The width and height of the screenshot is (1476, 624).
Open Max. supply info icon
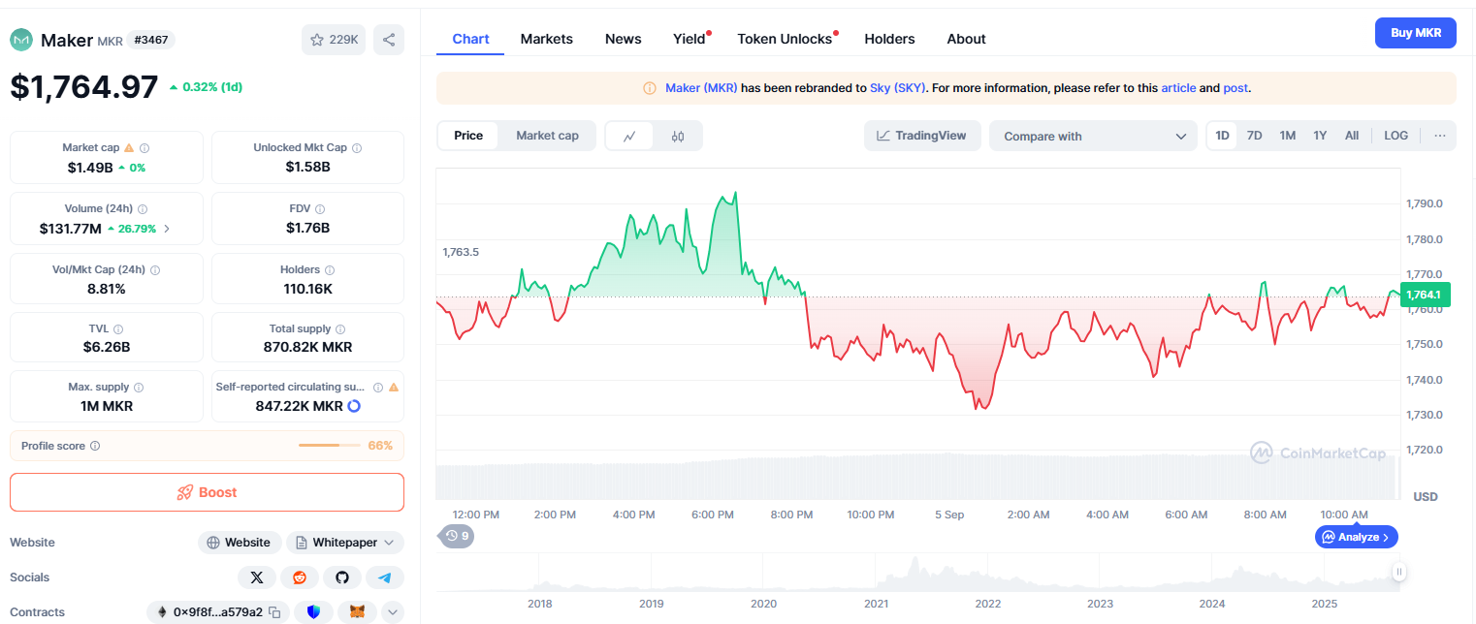point(139,388)
